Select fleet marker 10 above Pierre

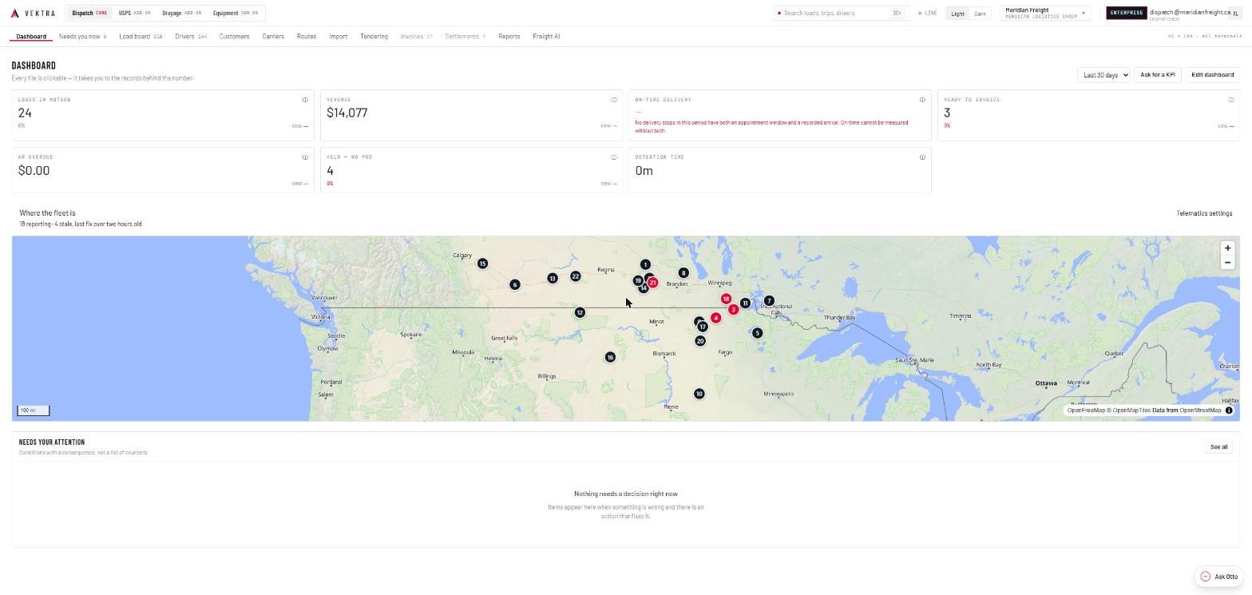click(x=699, y=394)
